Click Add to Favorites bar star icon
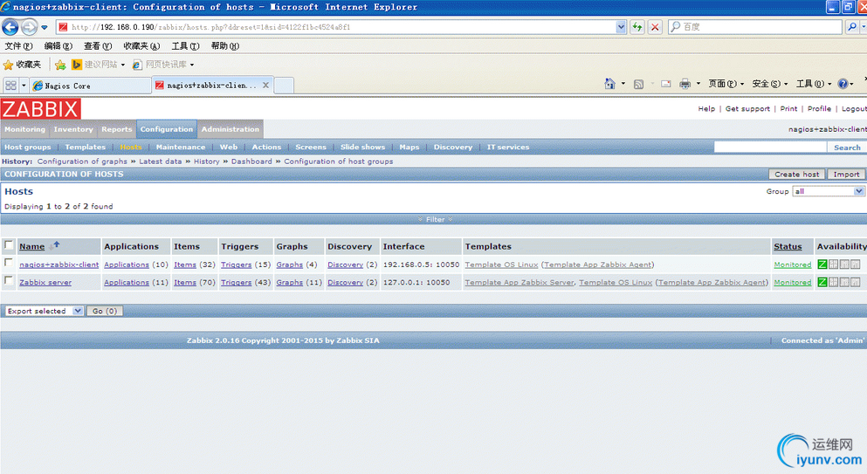 coord(60,65)
